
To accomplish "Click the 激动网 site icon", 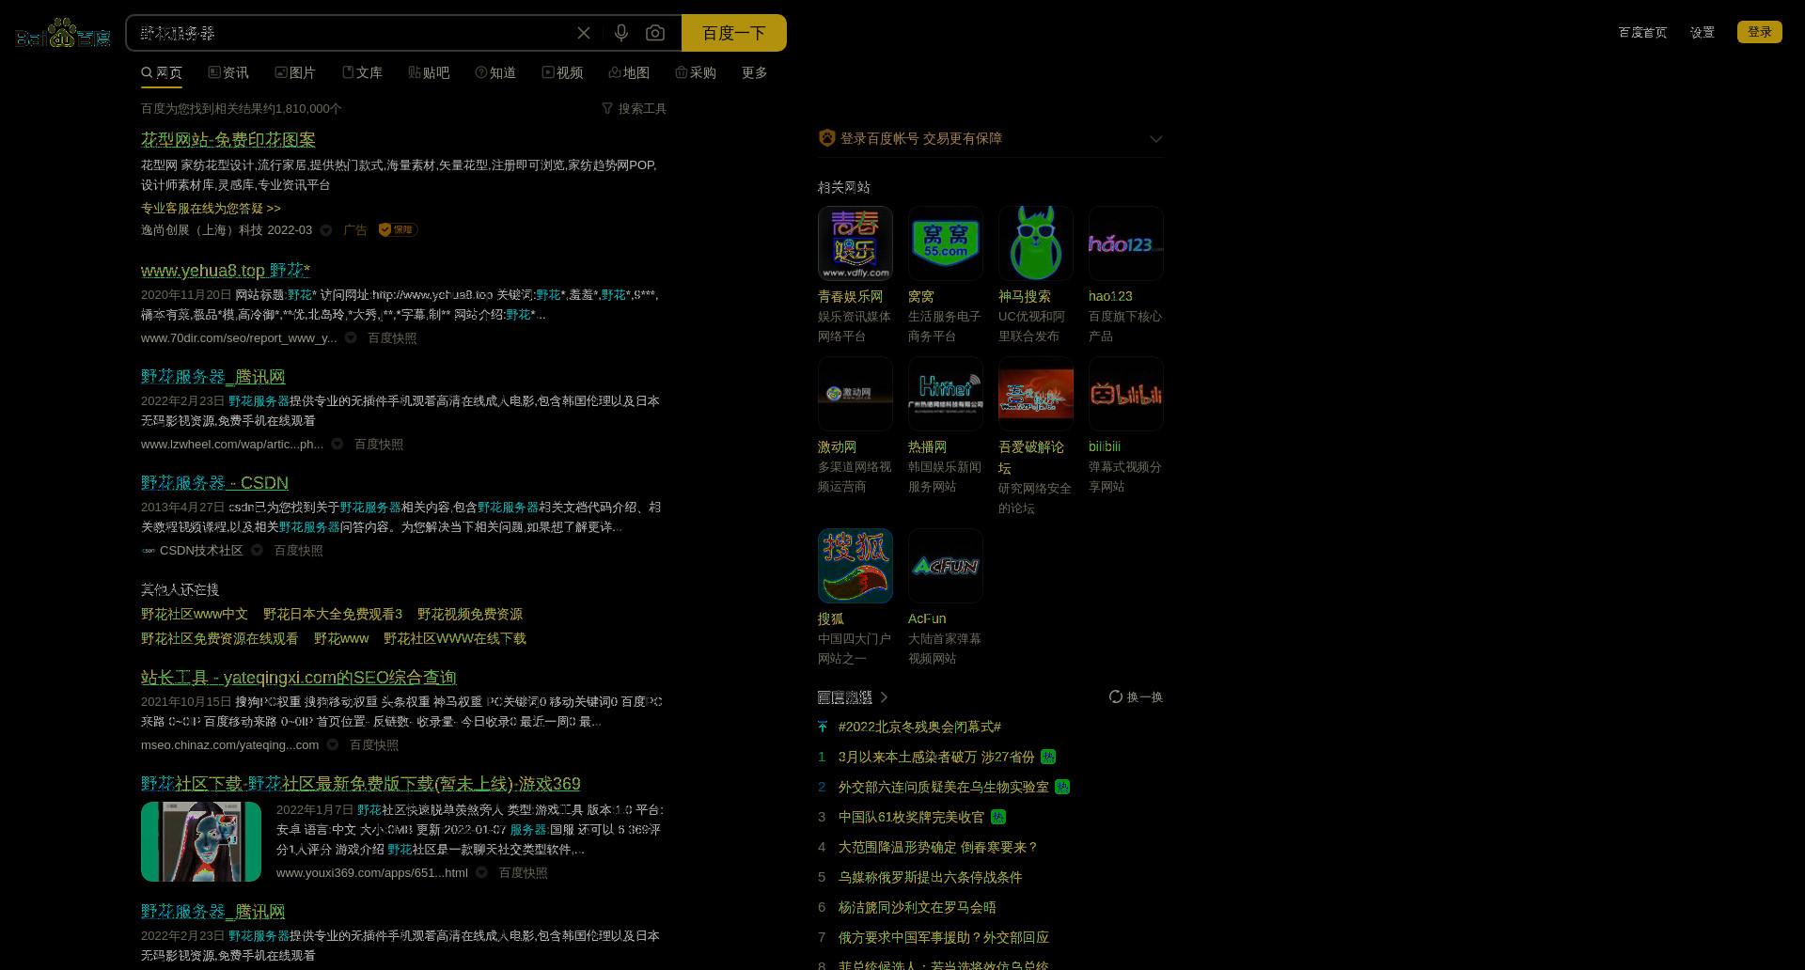I will [x=855, y=394].
